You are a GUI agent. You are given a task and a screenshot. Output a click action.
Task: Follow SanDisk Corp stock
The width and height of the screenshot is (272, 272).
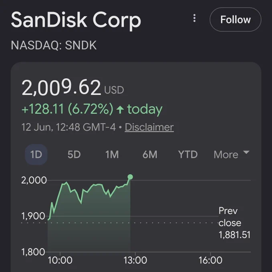coord(236,20)
